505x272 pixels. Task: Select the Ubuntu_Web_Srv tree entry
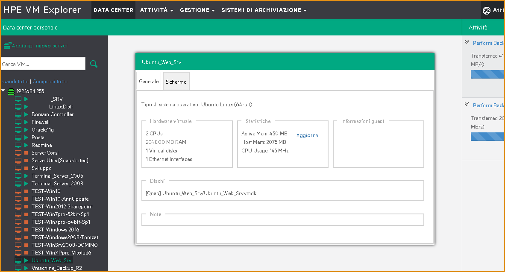point(52,260)
